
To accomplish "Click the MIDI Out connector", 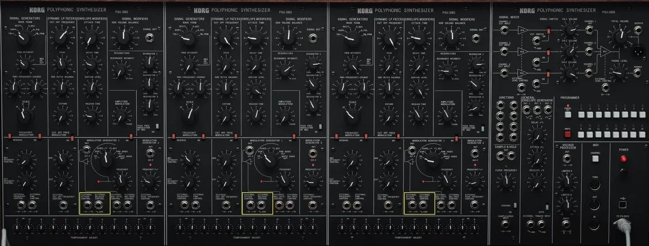I will tap(595, 204).
